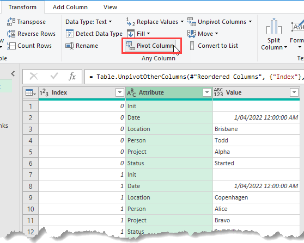Image resolution: width=304 pixels, height=243 pixels.
Task: Open Split Column dropdown arrow
Action: coord(286,47)
